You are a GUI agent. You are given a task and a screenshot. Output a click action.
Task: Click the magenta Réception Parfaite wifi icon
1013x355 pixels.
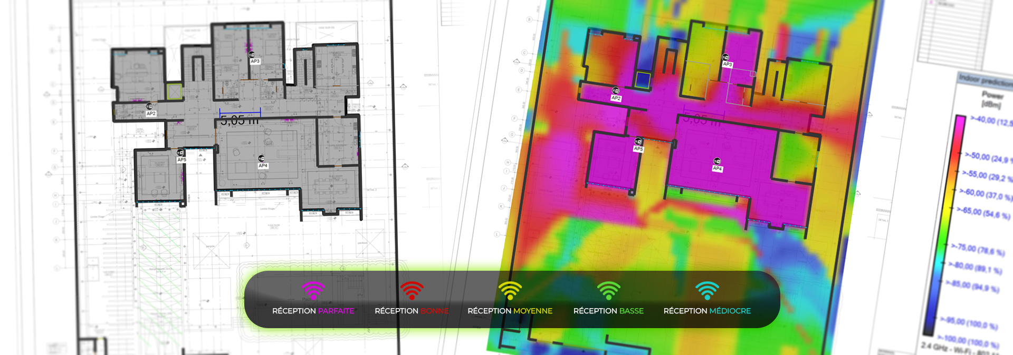click(313, 291)
